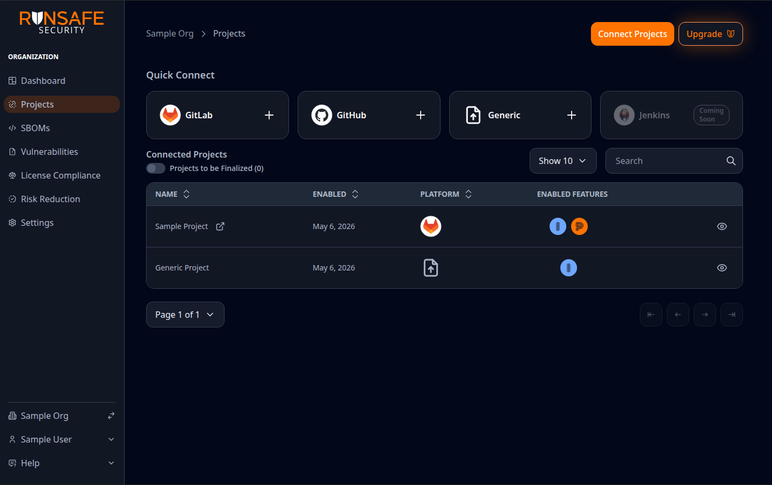Click the Quick Connect heading
This screenshot has height=485, width=772.
(180, 75)
